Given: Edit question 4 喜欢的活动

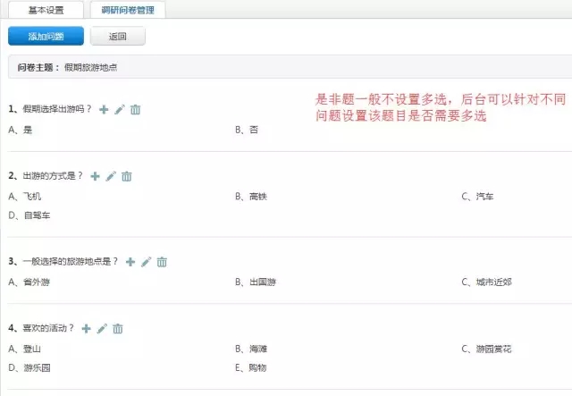Looking at the screenshot, I should click(102, 328).
